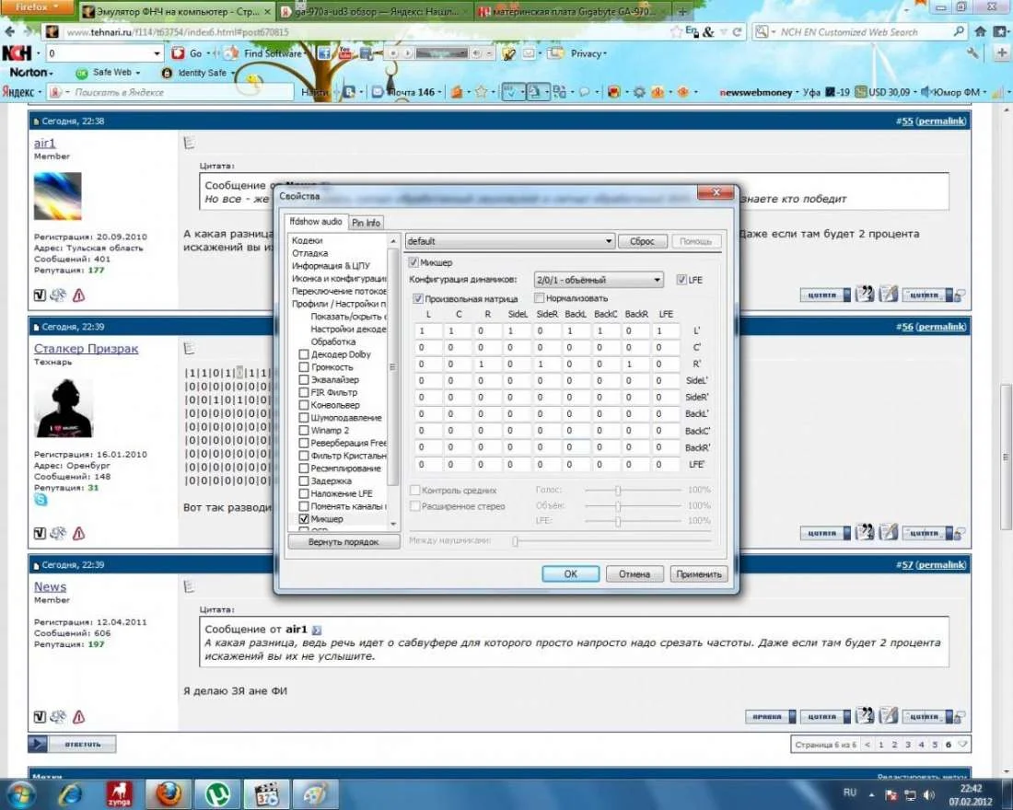Enable the Громкость checkbox
The image size is (1013, 810).
tap(304, 367)
